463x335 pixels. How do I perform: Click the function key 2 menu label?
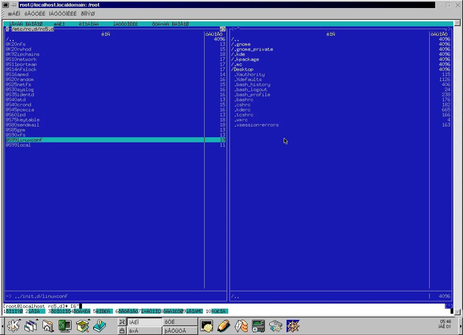(x=37, y=311)
